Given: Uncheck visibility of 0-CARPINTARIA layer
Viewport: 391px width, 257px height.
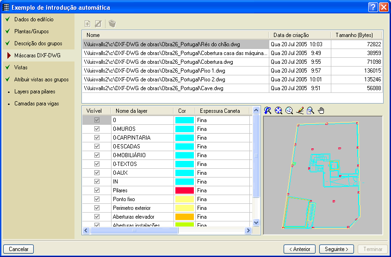Looking at the screenshot, I should coord(97,137).
